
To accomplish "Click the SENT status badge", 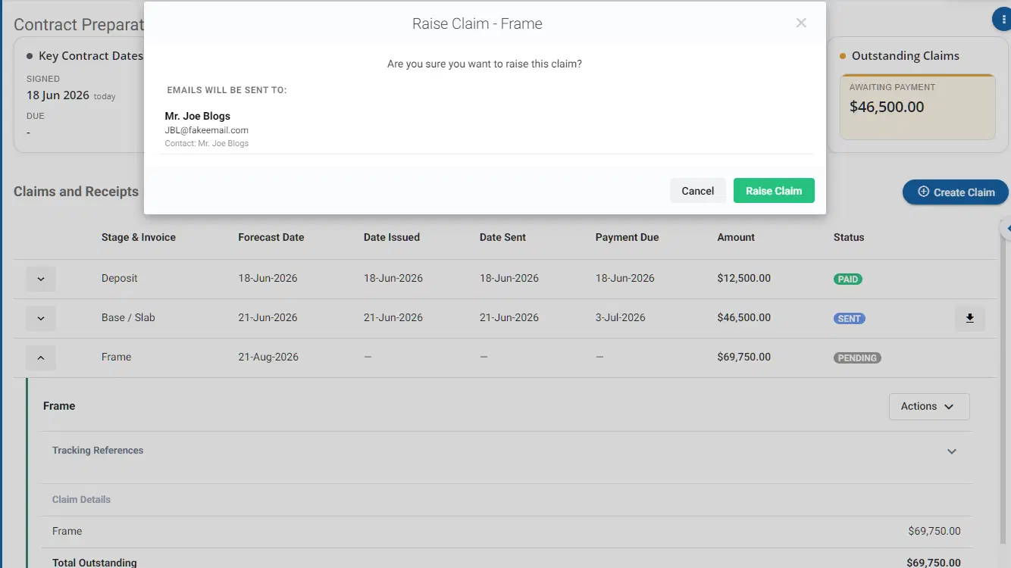I will point(850,318).
